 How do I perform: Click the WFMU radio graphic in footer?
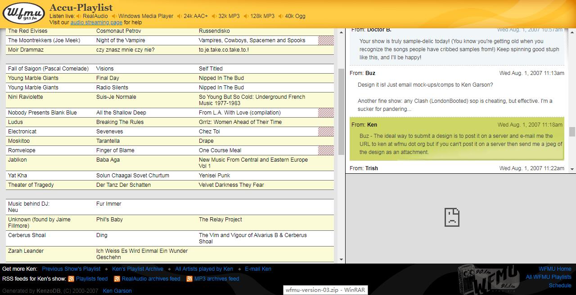(x=488, y=279)
